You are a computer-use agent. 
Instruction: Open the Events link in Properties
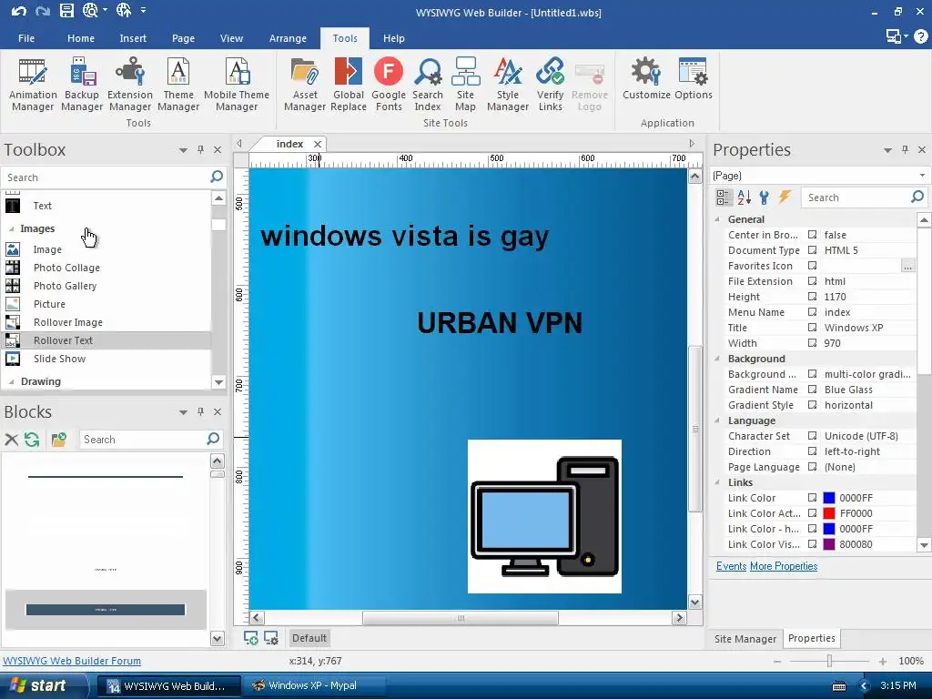(x=731, y=566)
